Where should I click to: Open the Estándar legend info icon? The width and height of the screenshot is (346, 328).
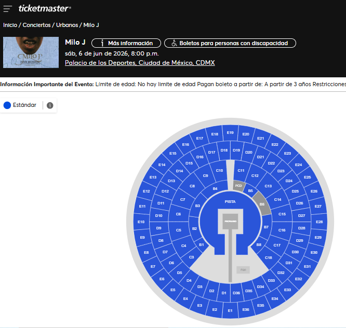[x=50, y=105]
